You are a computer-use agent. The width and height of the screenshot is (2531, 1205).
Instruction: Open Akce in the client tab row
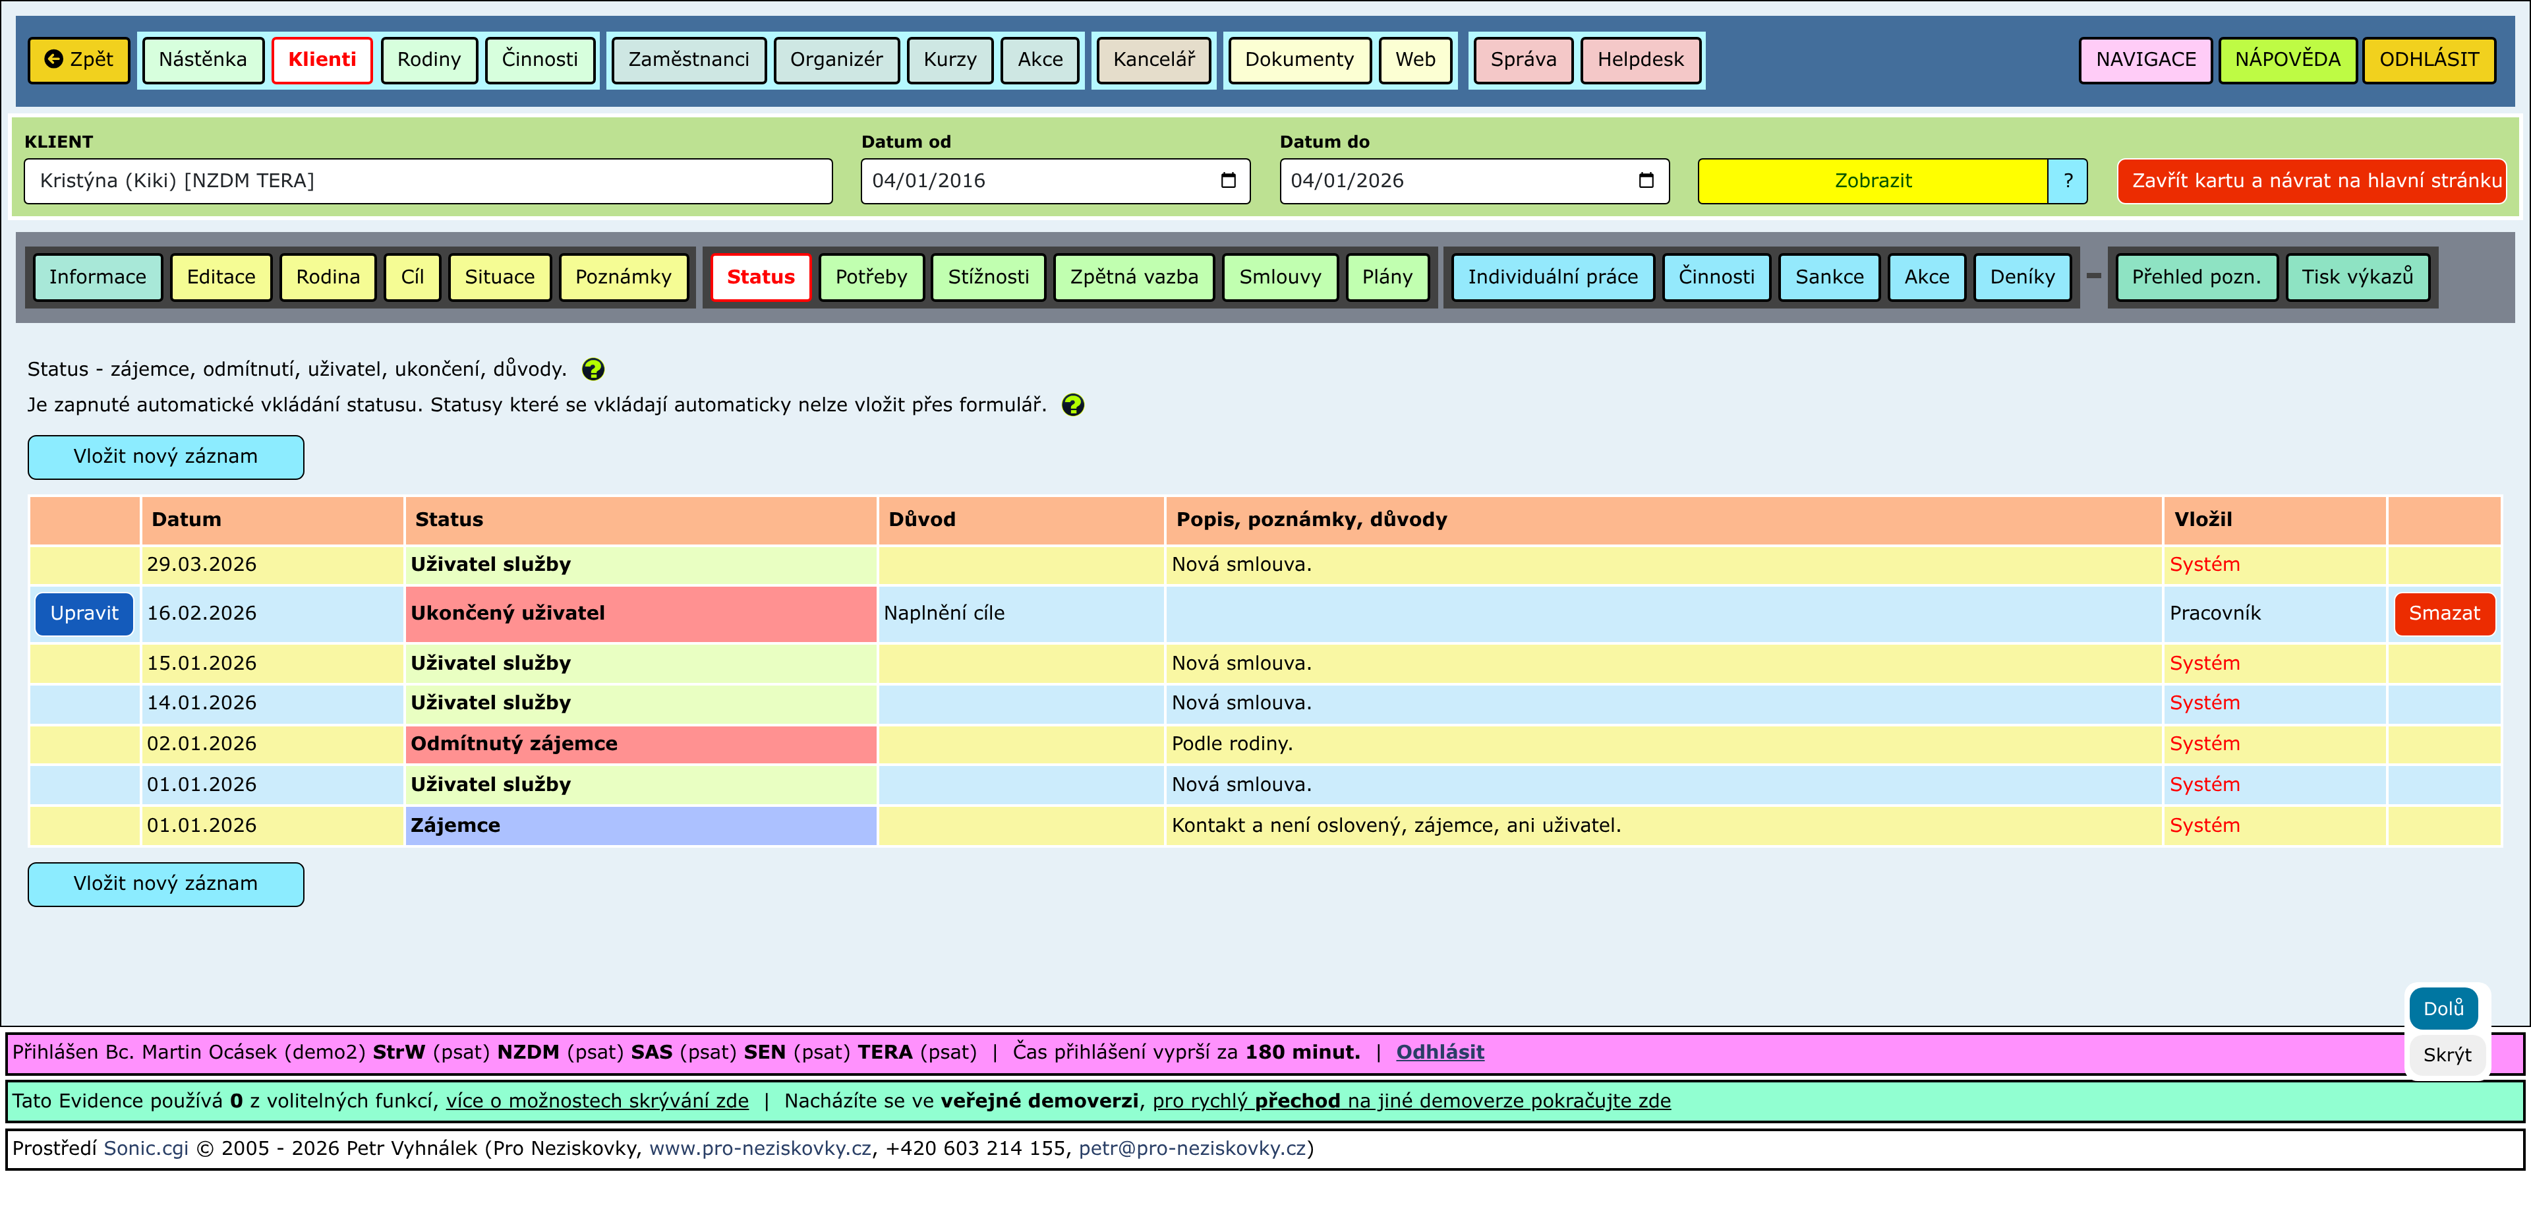click(1927, 277)
